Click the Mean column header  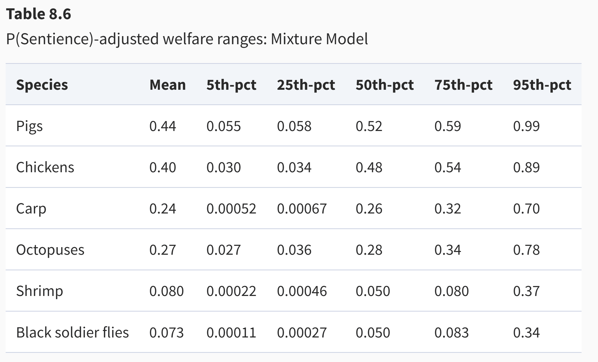pos(167,85)
